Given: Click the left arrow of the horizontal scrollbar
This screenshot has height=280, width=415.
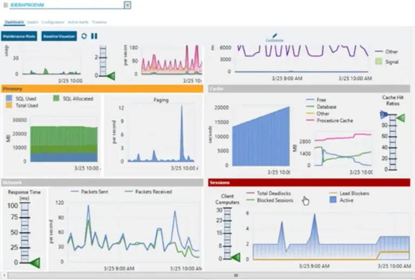Looking at the screenshot, I should (x=4, y=276).
